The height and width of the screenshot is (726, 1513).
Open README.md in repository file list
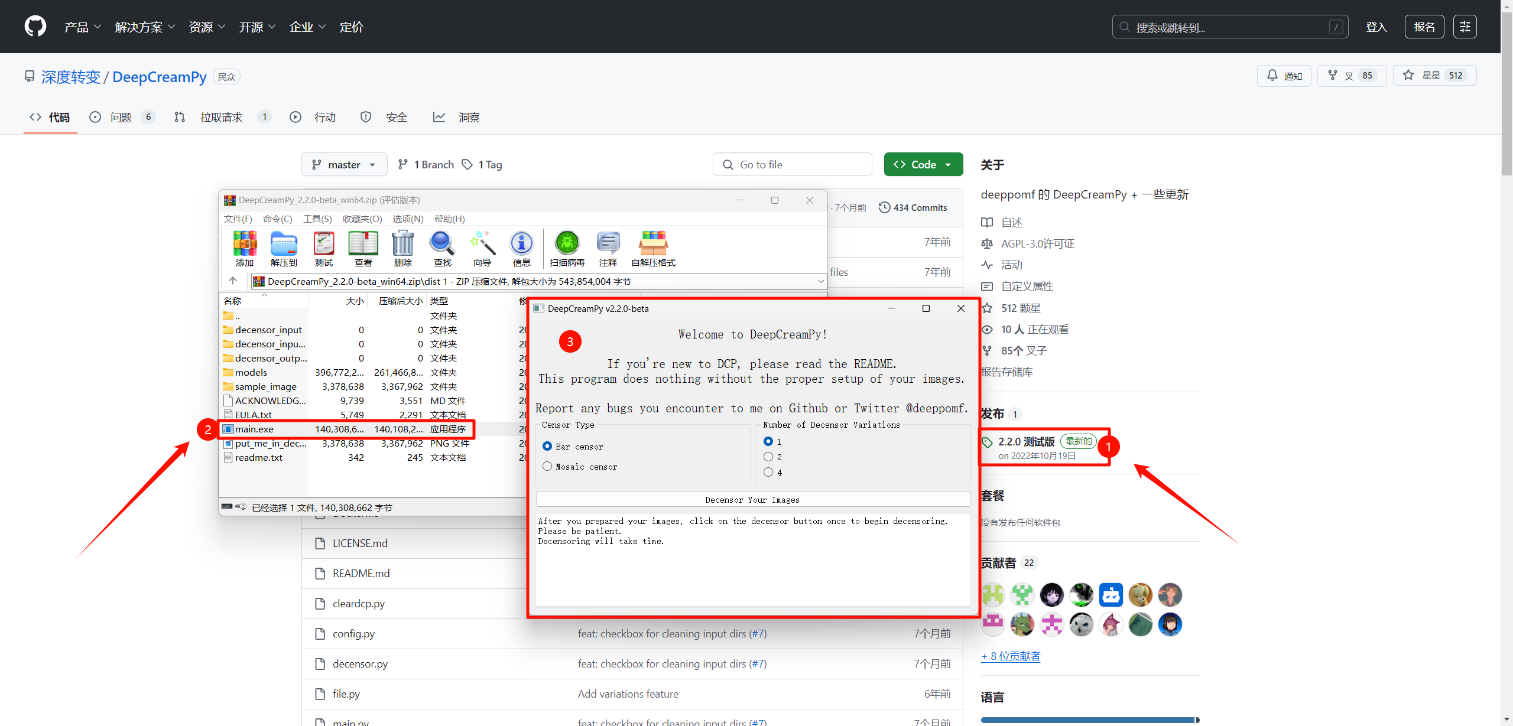coord(361,574)
